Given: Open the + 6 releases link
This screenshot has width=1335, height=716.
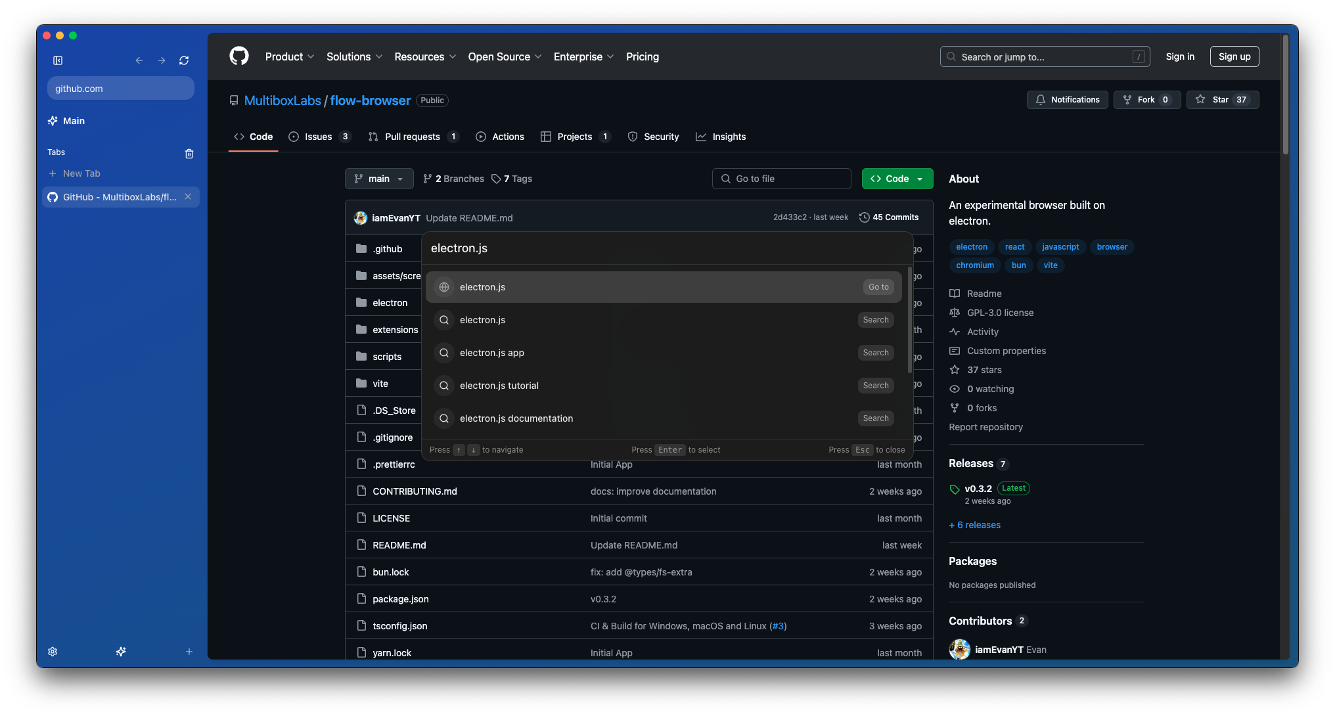Looking at the screenshot, I should click(975, 525).
